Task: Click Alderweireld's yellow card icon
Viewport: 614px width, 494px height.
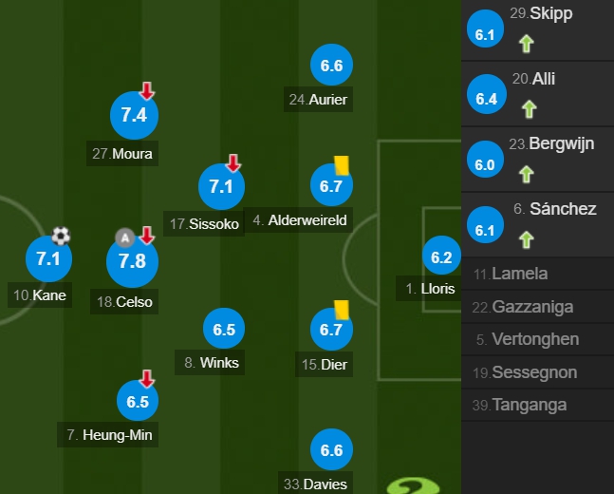Action: pyautogui.click(x=342, y=165)
